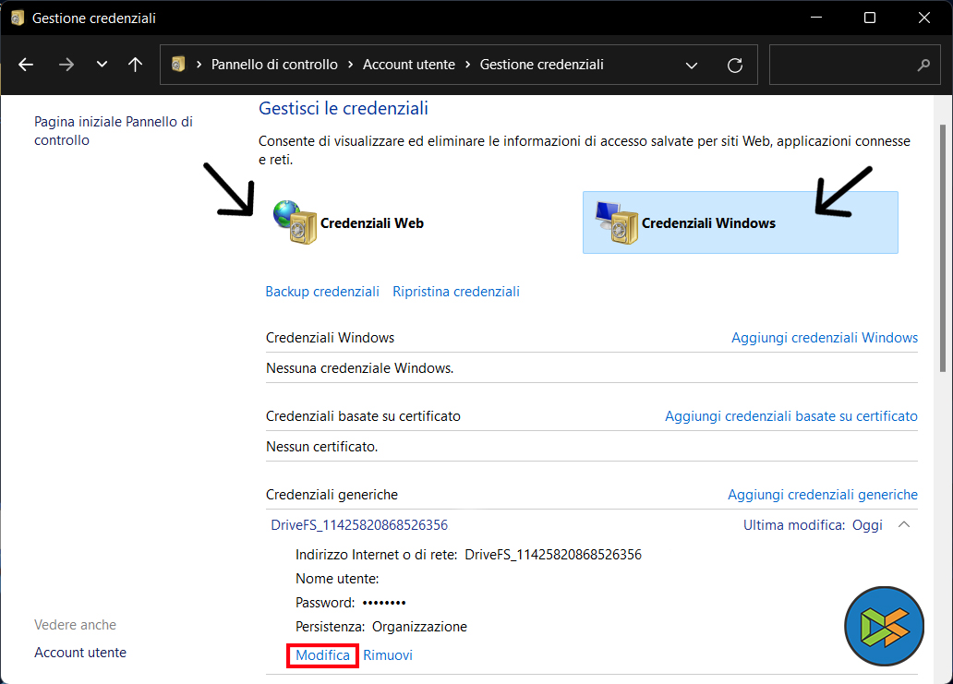The width and height of the screenshot is (953, 684).
Task: Click Aggiungi credenziali generiche link
Action: (x=823, y=495)
